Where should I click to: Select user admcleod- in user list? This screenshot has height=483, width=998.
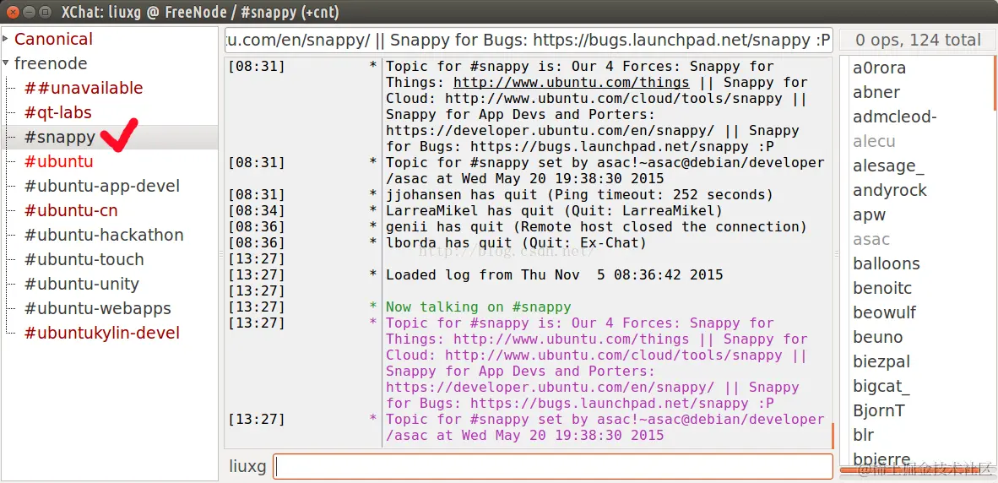click(x=895, y=117)
